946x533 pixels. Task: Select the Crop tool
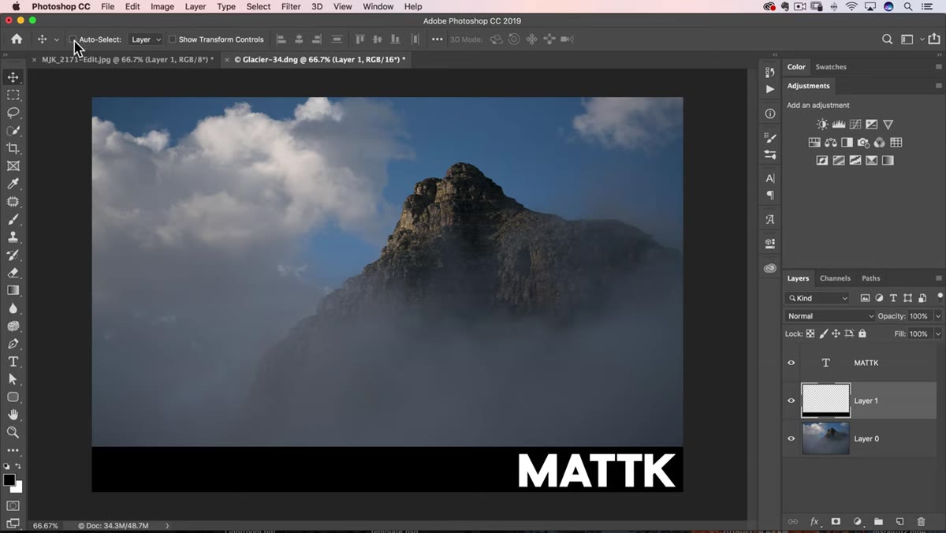point(13,148)
